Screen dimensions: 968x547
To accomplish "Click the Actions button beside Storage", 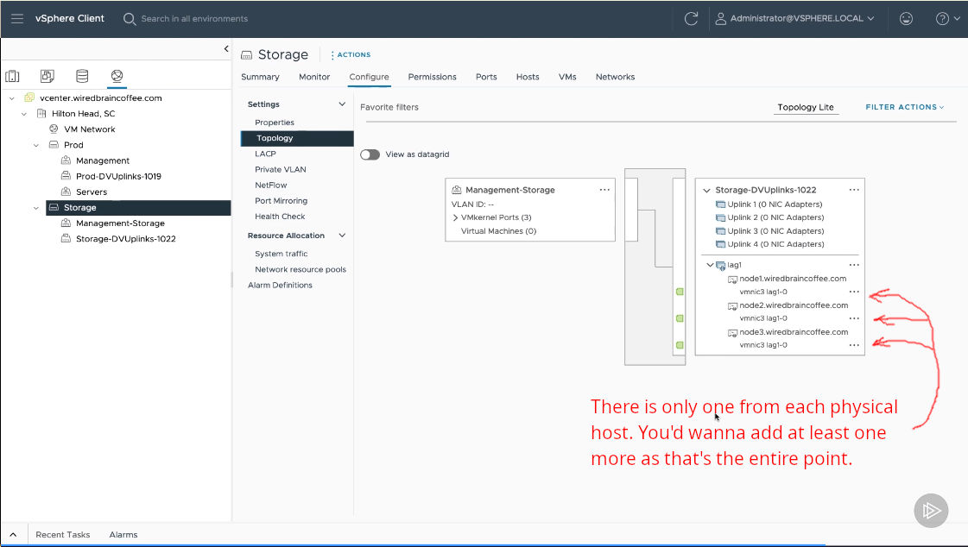I will [x=351, y=54].
